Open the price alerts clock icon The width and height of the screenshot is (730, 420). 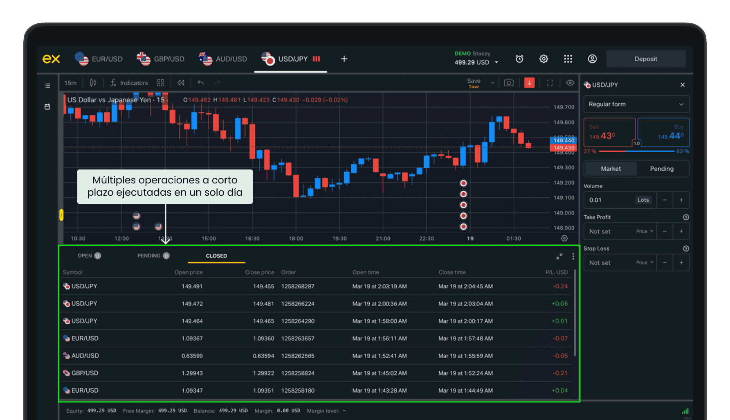click(519, 59)
